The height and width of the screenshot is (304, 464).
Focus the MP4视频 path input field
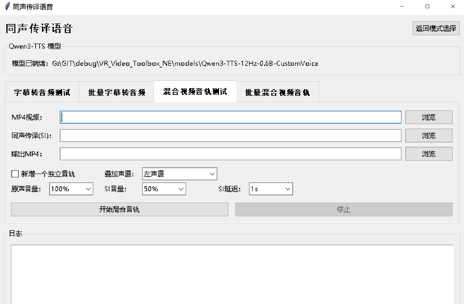point(231,117)
